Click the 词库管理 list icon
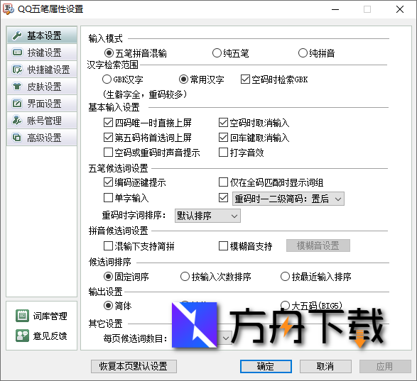Image resolution: width=417 pixels, height=381 pixels. pos(22,316)
